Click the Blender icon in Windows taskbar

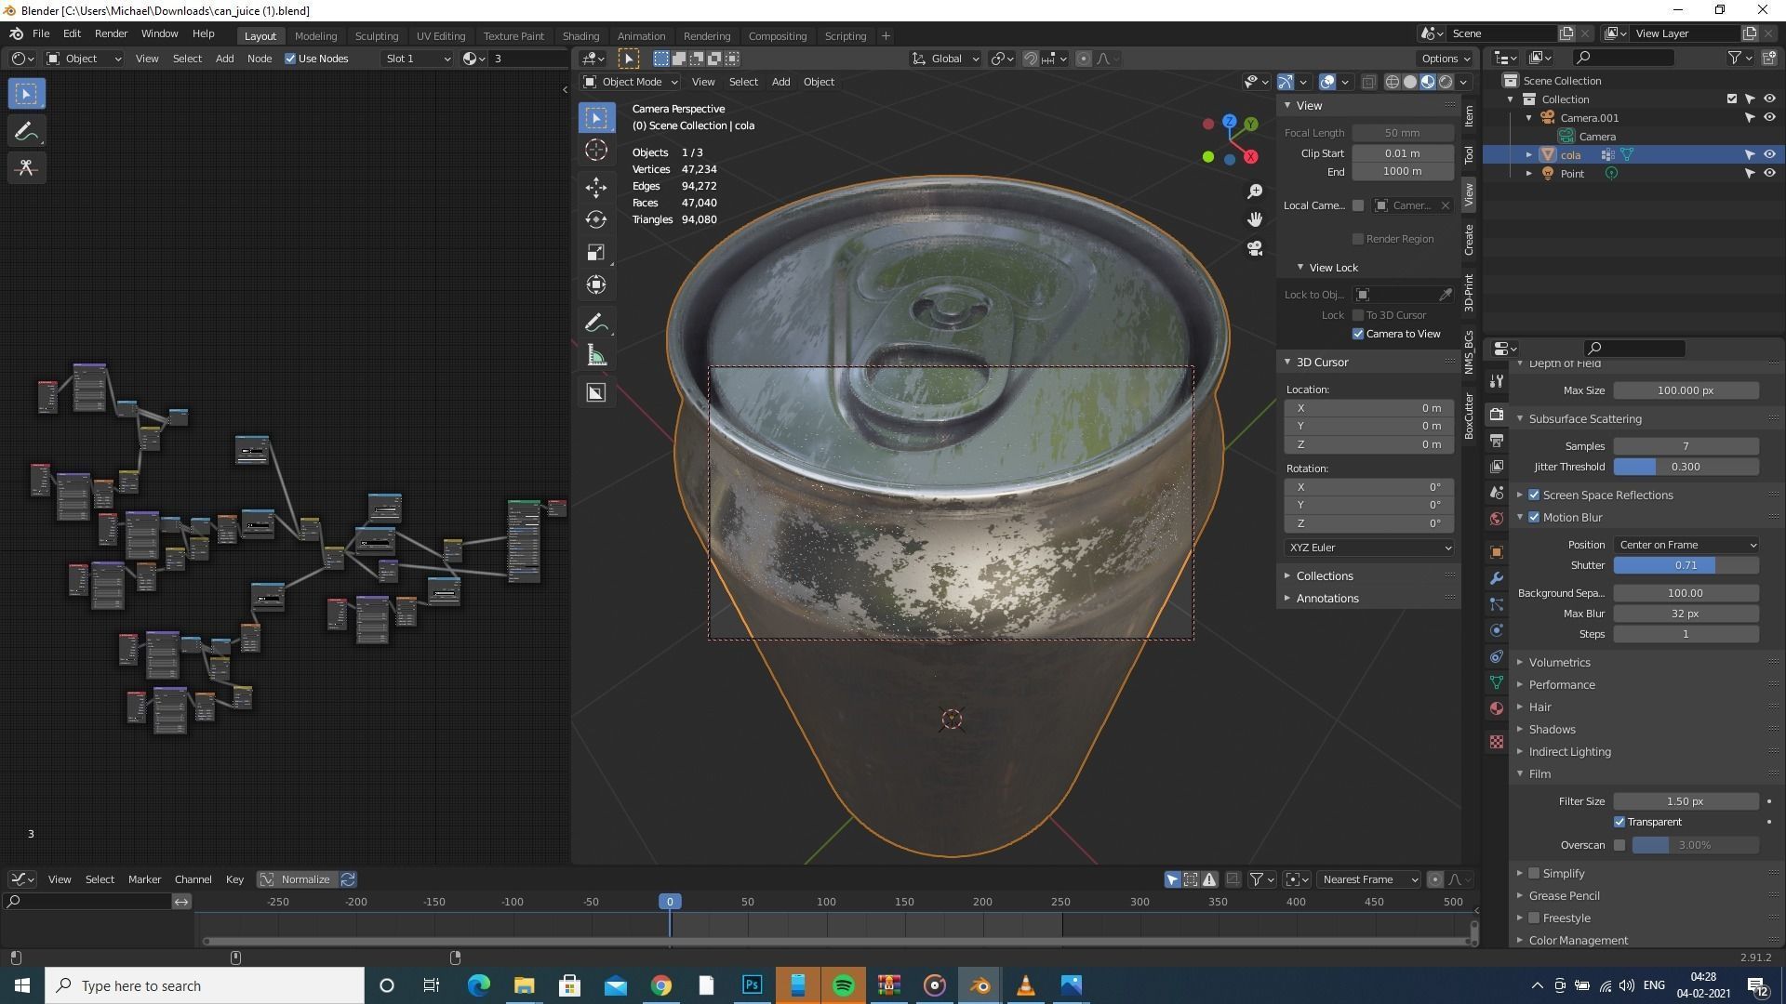[x=980, y=985]
